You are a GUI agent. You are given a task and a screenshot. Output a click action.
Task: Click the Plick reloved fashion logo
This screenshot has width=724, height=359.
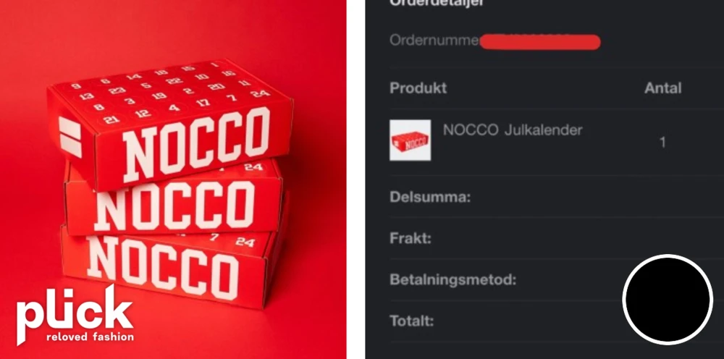75,315
